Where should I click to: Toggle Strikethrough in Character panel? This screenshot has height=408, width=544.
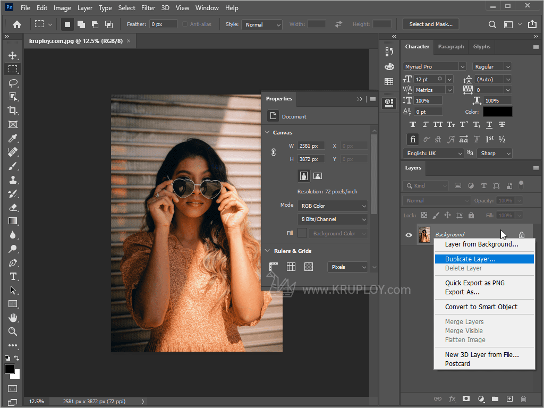pyautogui.click(x=502, y=124)
